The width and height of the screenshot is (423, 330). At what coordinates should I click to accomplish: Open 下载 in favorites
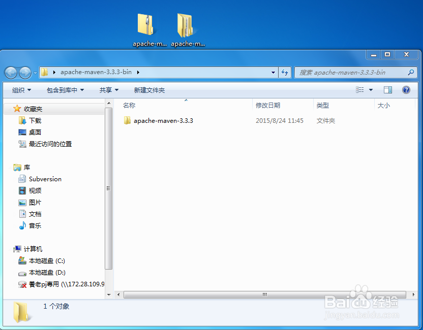(35, 120)
